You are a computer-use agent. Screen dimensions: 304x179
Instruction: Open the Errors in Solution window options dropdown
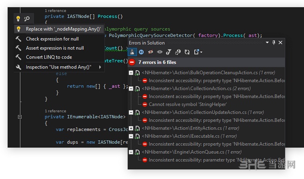point(267,42)
